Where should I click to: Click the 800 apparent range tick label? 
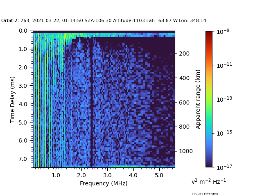click(184, 127)
